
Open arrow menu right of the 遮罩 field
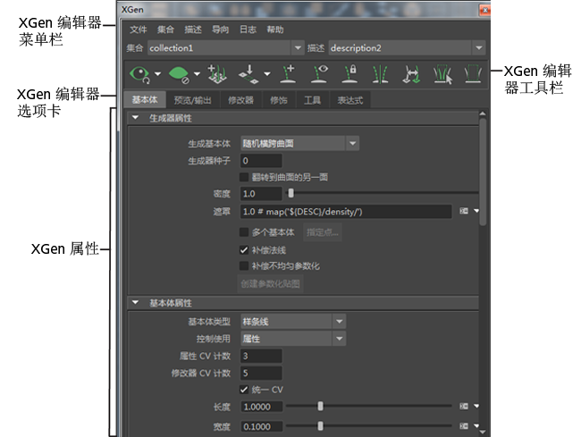click(x=476, y=211)
